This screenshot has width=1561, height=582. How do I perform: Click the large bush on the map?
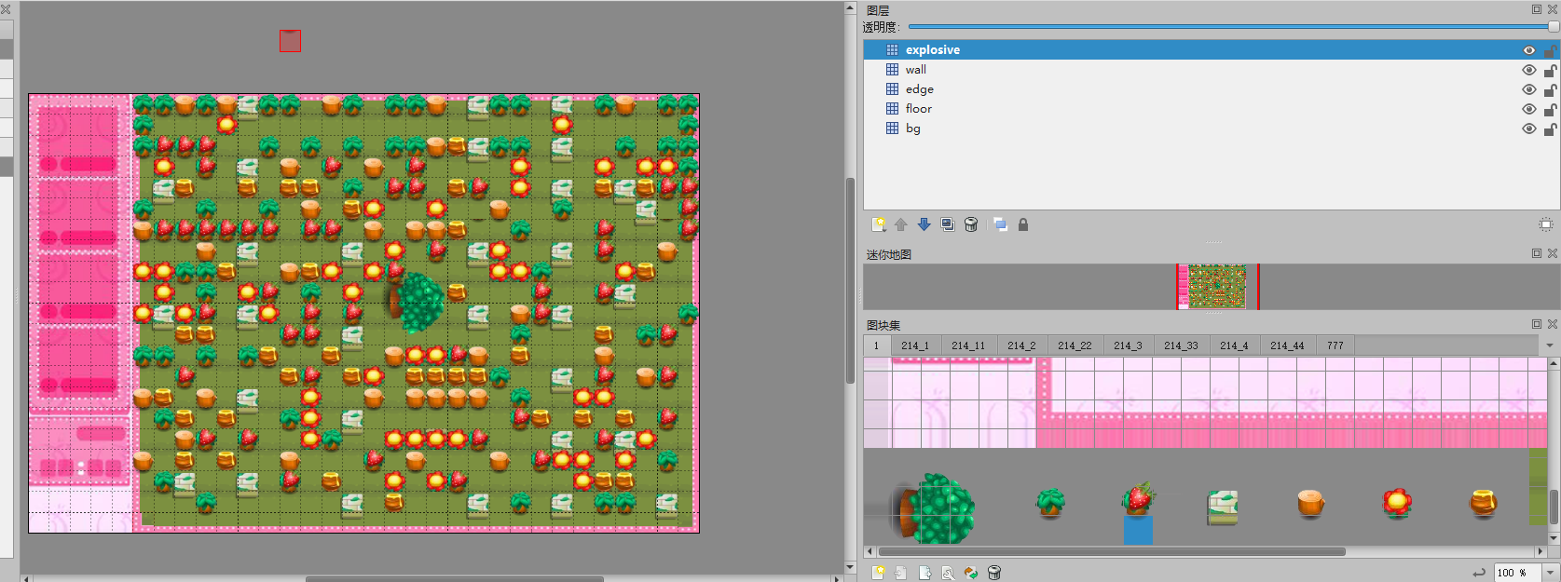[417, 303]
